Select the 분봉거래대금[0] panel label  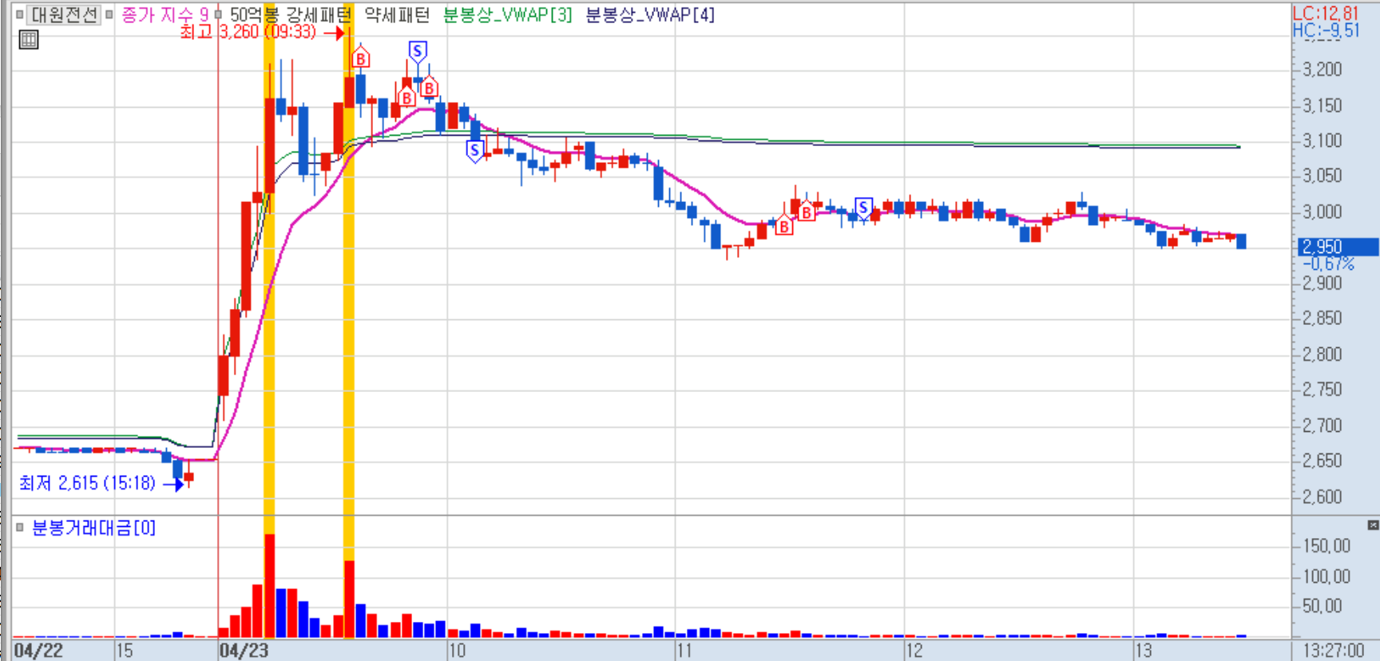coord(93,528)
